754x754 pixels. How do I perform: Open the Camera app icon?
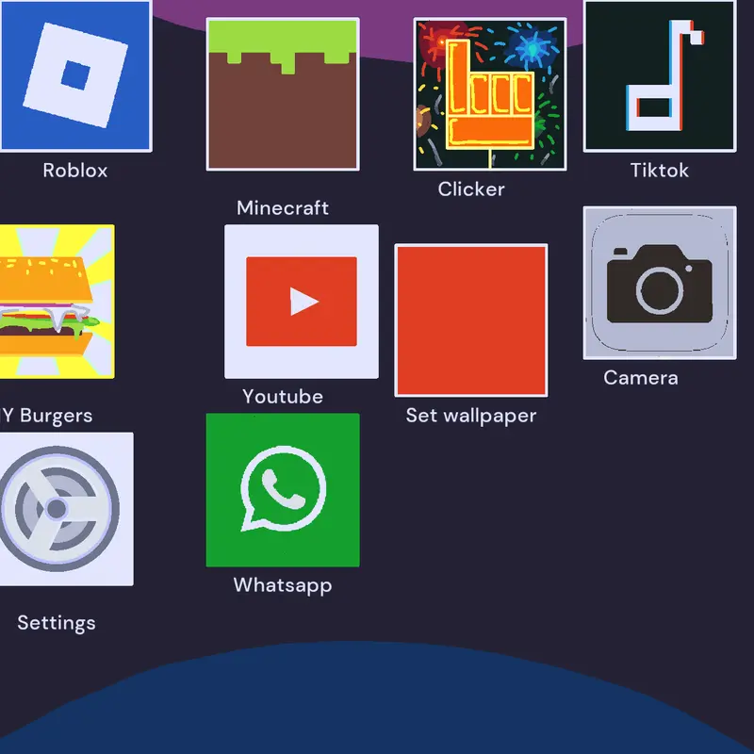coord(660,283)
